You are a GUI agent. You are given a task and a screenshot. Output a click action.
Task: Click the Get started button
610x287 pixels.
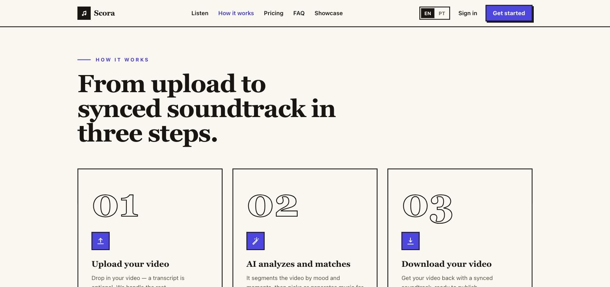coord(509,13)
